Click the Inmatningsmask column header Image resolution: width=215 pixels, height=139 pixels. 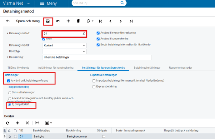pos(143,131)
